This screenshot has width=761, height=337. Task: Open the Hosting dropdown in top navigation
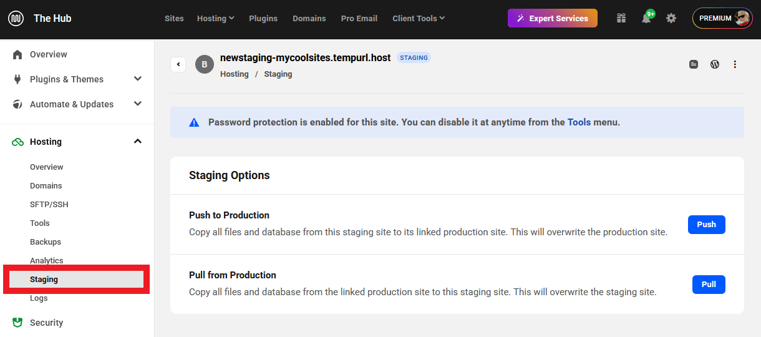coord(216,19)
